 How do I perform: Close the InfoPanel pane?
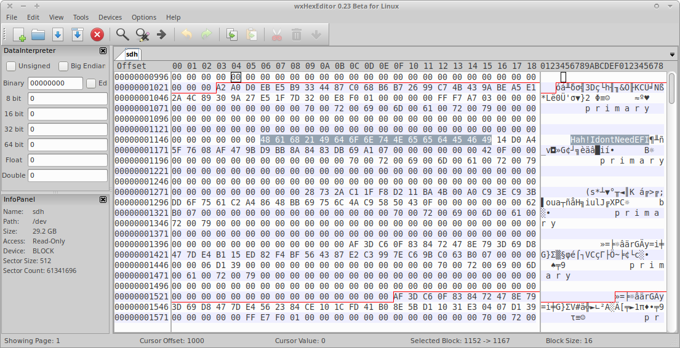point(103,199)
